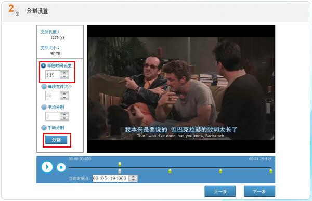Image resolution: width=312 pixels, height=201 pixels.
Task: Select the 每段文件大小 radio option
Action: click(44, 87)
